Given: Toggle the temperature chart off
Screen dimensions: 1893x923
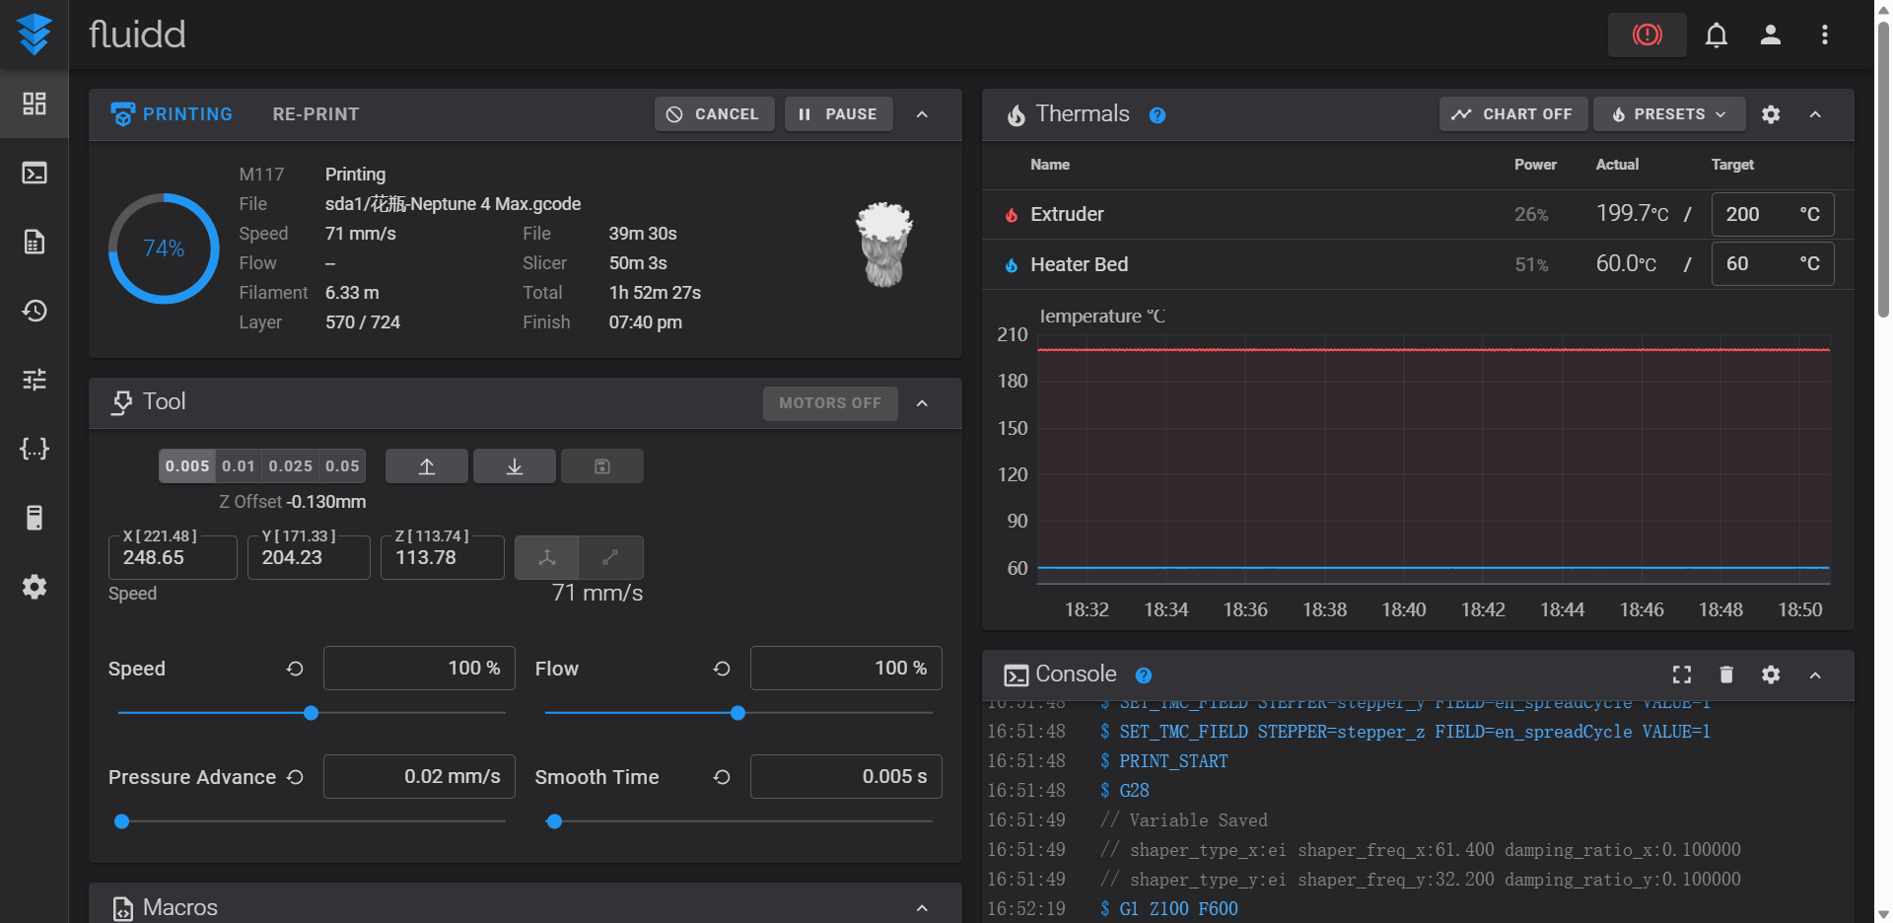Looking at the screenshot, I should (x=1512, y=114).
